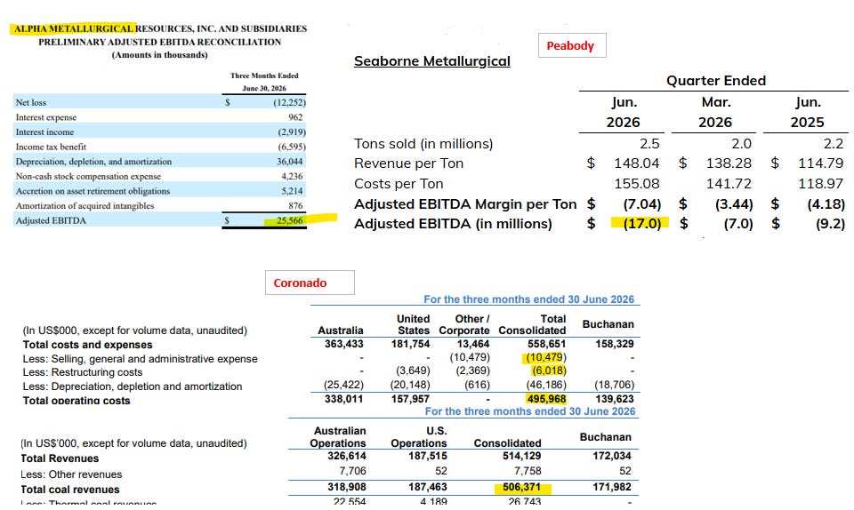The image size is (854, 510).
Task: Click consolidated total revenues value 514,129
Action: 522,456
